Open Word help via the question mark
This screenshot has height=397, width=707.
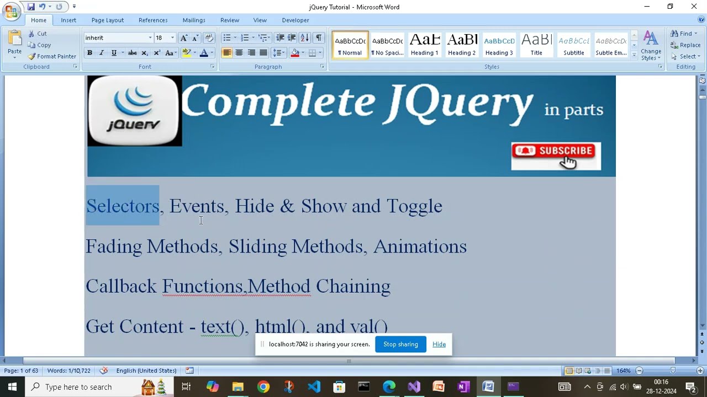(701, 20)
